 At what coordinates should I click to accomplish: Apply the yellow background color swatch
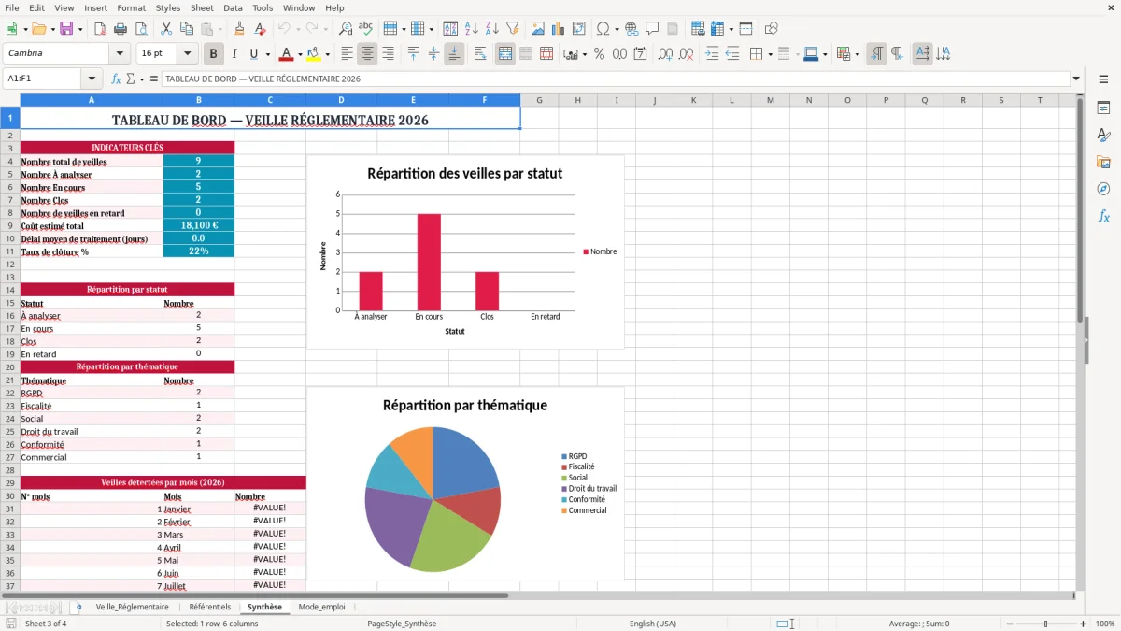pos(314,53)
